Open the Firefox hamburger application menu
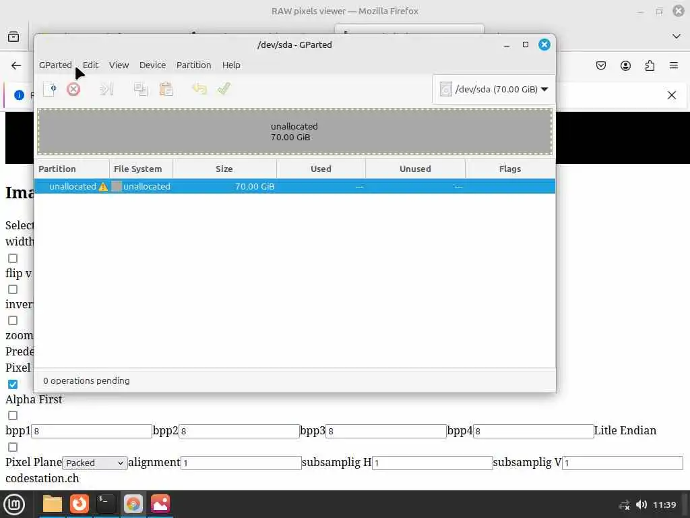 click(674, 65)
